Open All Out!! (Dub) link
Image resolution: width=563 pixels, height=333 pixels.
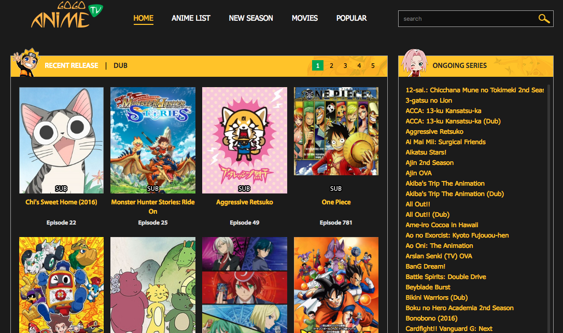click(x=428, y=214)
